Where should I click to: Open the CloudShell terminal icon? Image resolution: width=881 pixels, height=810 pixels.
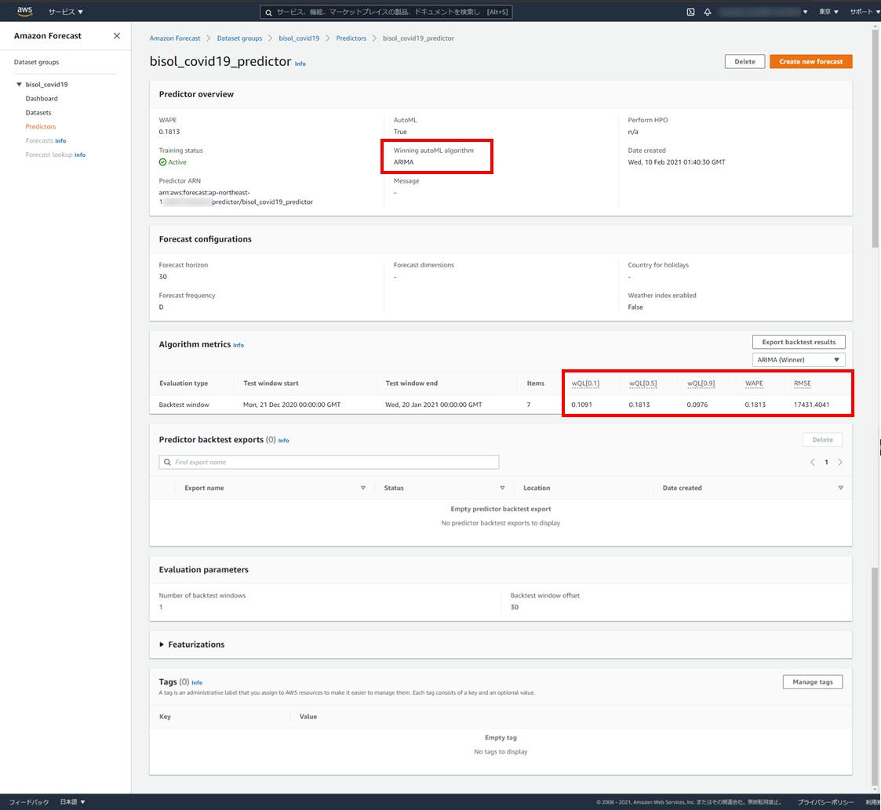pyautogui.click(x=690, y=12)
